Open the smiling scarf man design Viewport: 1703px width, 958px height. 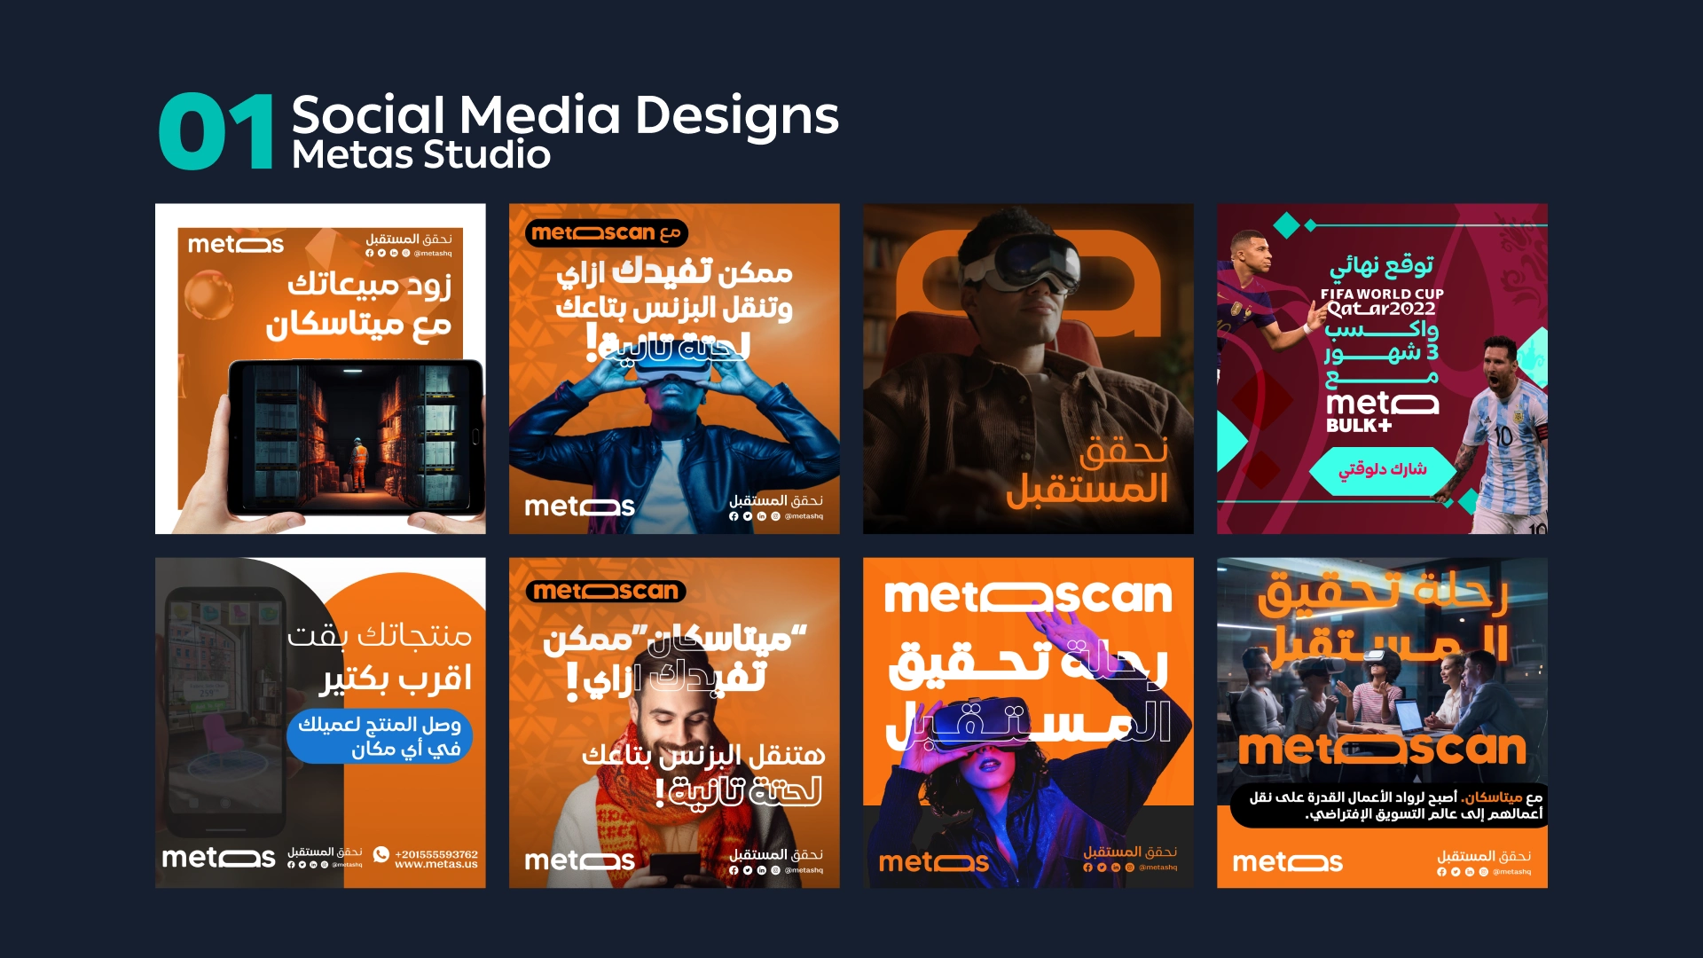pos(674,723)
